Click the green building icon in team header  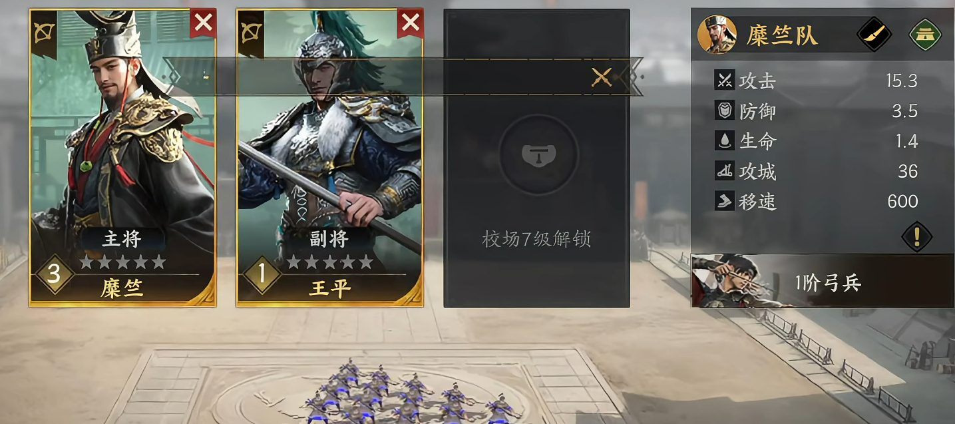pos(926,35)
